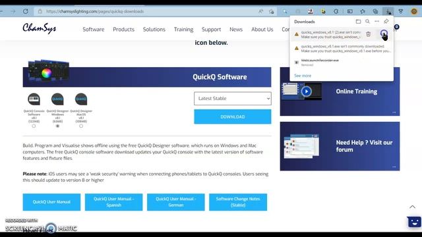Search downloads using the magnifier icon

point(367,21)
